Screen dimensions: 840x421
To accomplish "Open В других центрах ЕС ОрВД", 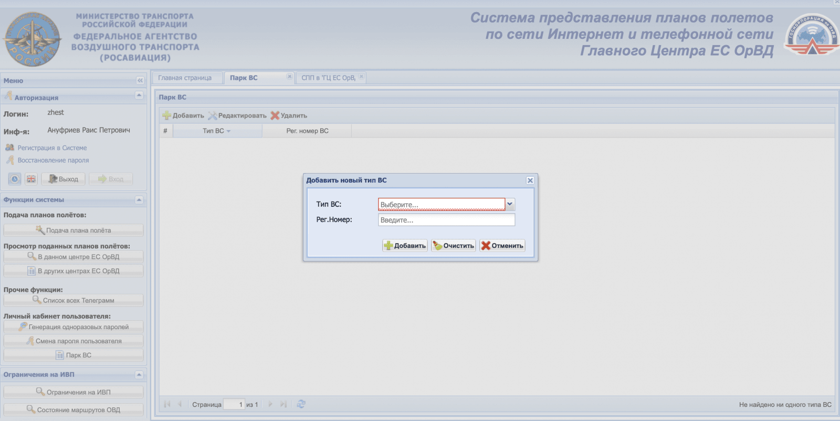I will point(73,271).
